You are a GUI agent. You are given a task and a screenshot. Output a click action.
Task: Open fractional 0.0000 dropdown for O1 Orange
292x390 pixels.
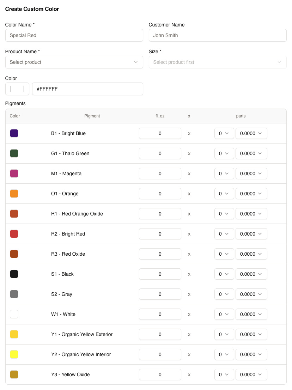coord(251,194)
